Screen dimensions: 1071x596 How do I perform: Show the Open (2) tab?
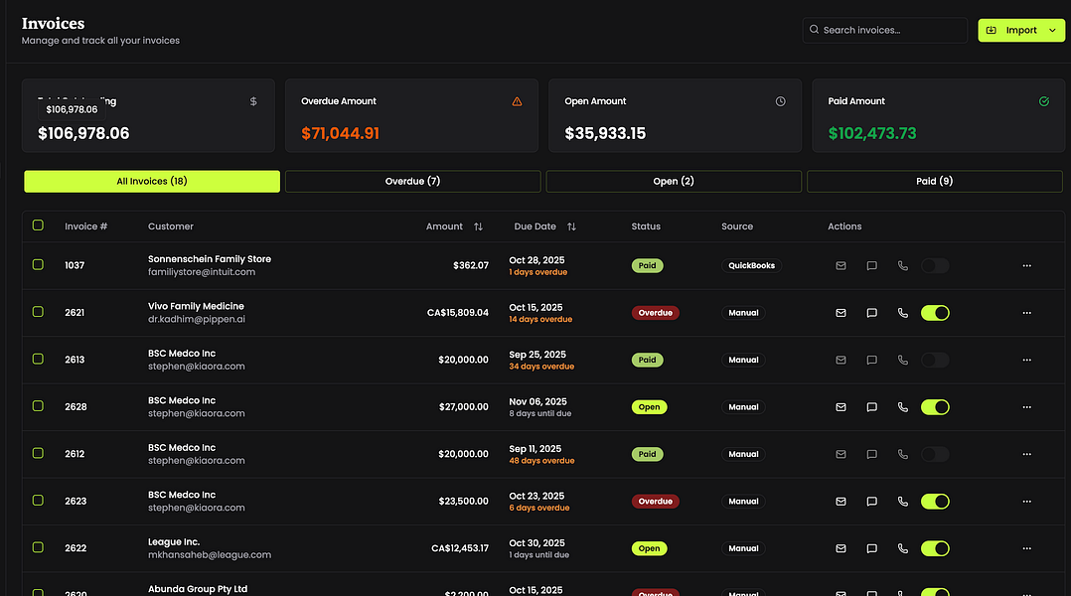click(x=674, y=182)
